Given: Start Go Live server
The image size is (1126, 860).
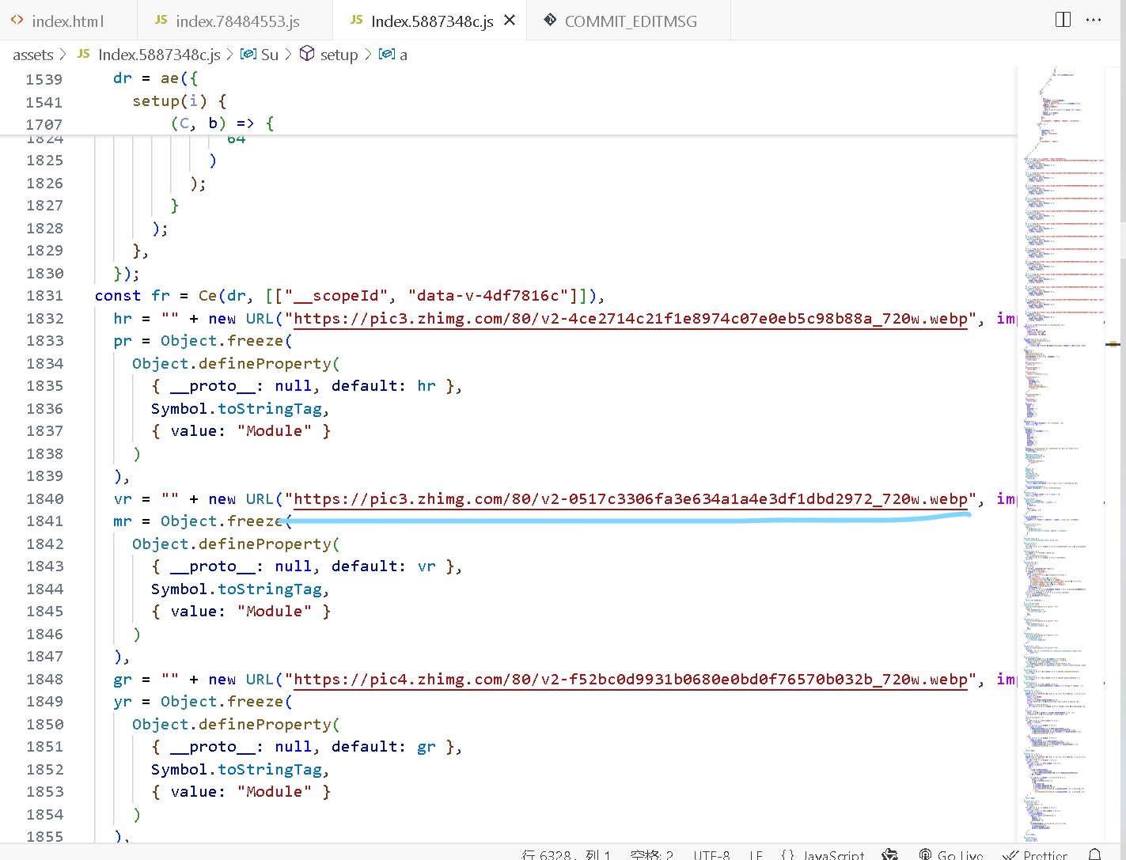Looking at the screenshot, I should [x=951, y=854].
